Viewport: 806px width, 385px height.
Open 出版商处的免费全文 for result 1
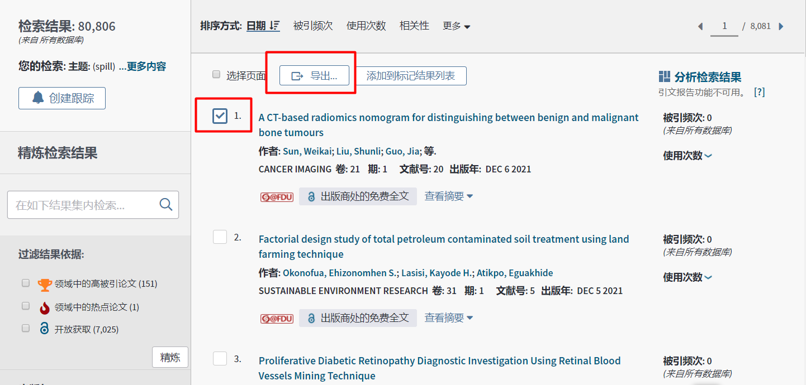click(358, 196)
